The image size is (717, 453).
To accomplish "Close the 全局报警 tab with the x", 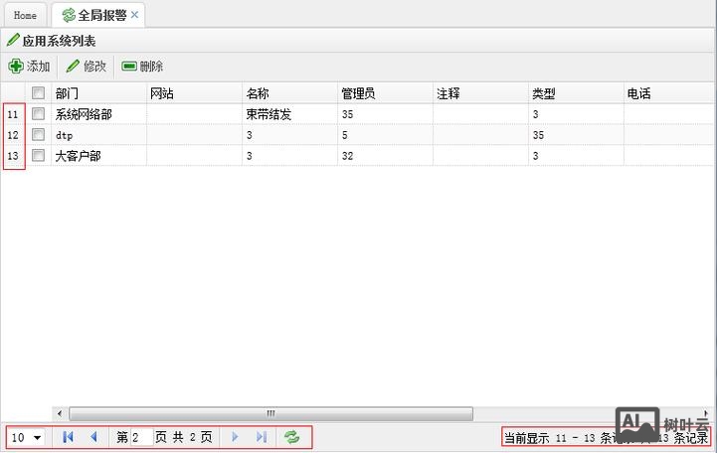I will pos(134,15).
